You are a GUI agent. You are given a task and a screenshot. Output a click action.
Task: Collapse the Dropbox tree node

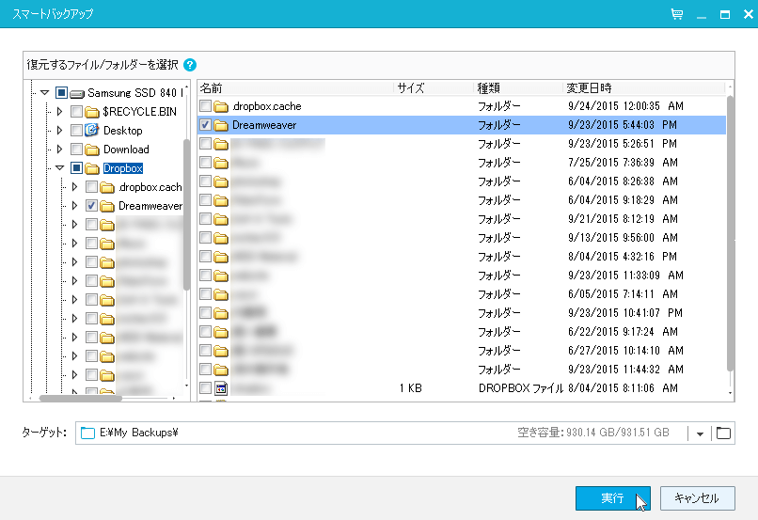click(x=60, y=167)
